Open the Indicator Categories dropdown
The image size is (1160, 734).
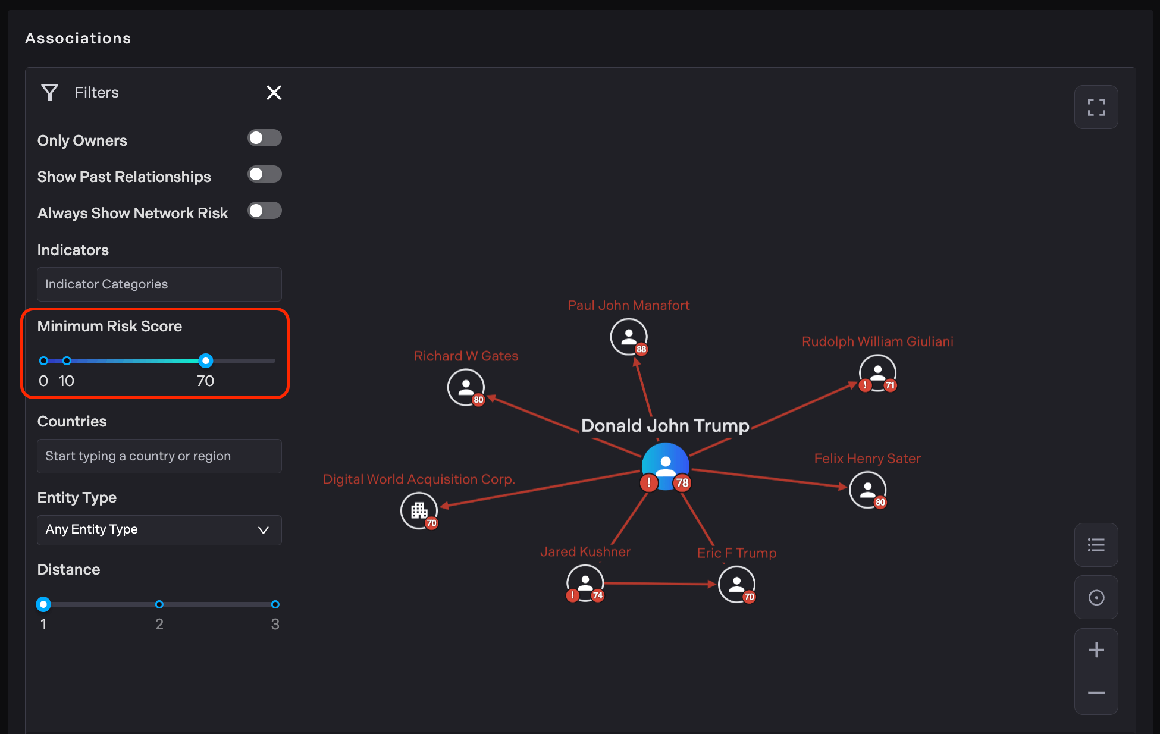(x=159, y=284)
